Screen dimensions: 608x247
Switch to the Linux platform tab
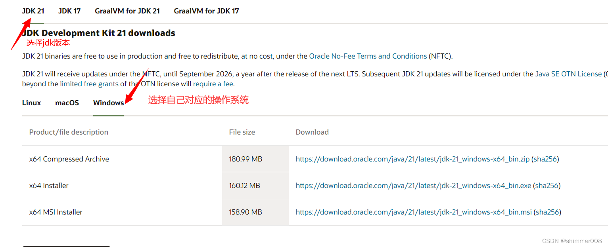point(31,103)
